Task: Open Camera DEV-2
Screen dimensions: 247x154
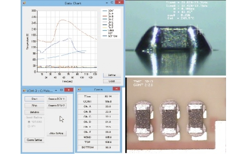Action: (x=56, y=105)
